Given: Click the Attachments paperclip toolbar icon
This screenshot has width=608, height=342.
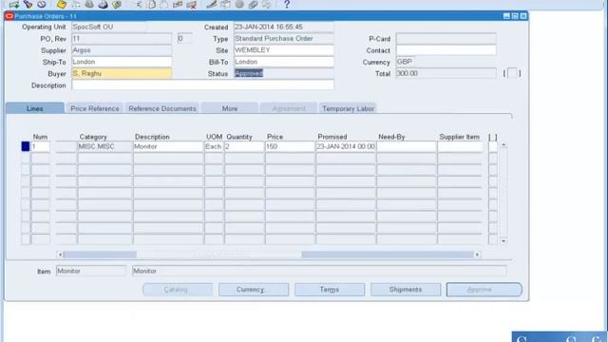Looking at the screenshot, I should pyautogui.click(x=253, y=4).
